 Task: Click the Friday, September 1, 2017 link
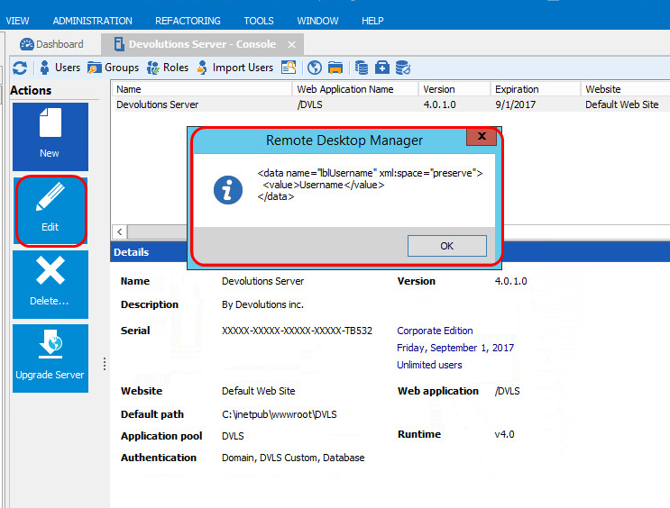click(455, 348)
